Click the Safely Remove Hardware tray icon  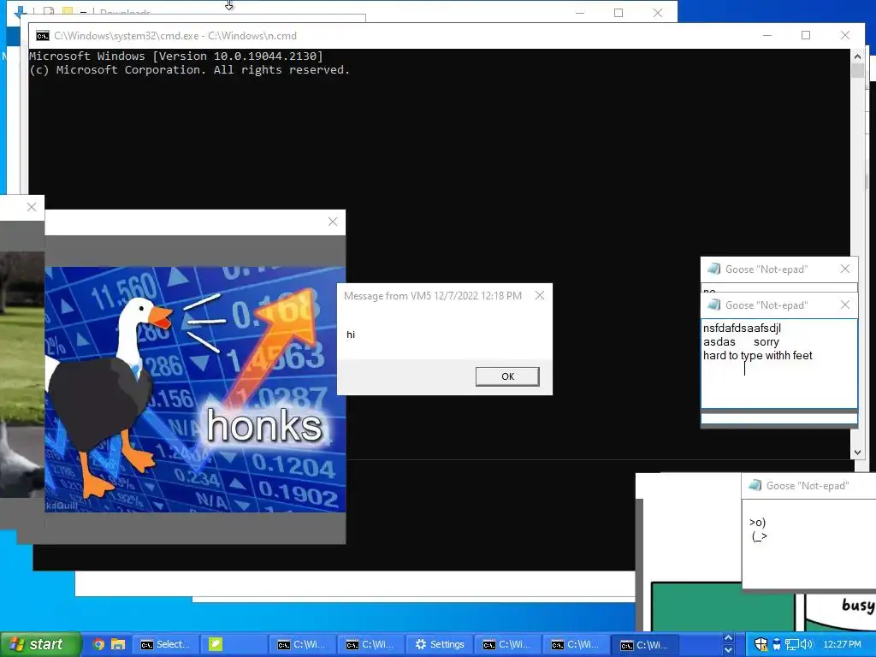coord(777,644)
